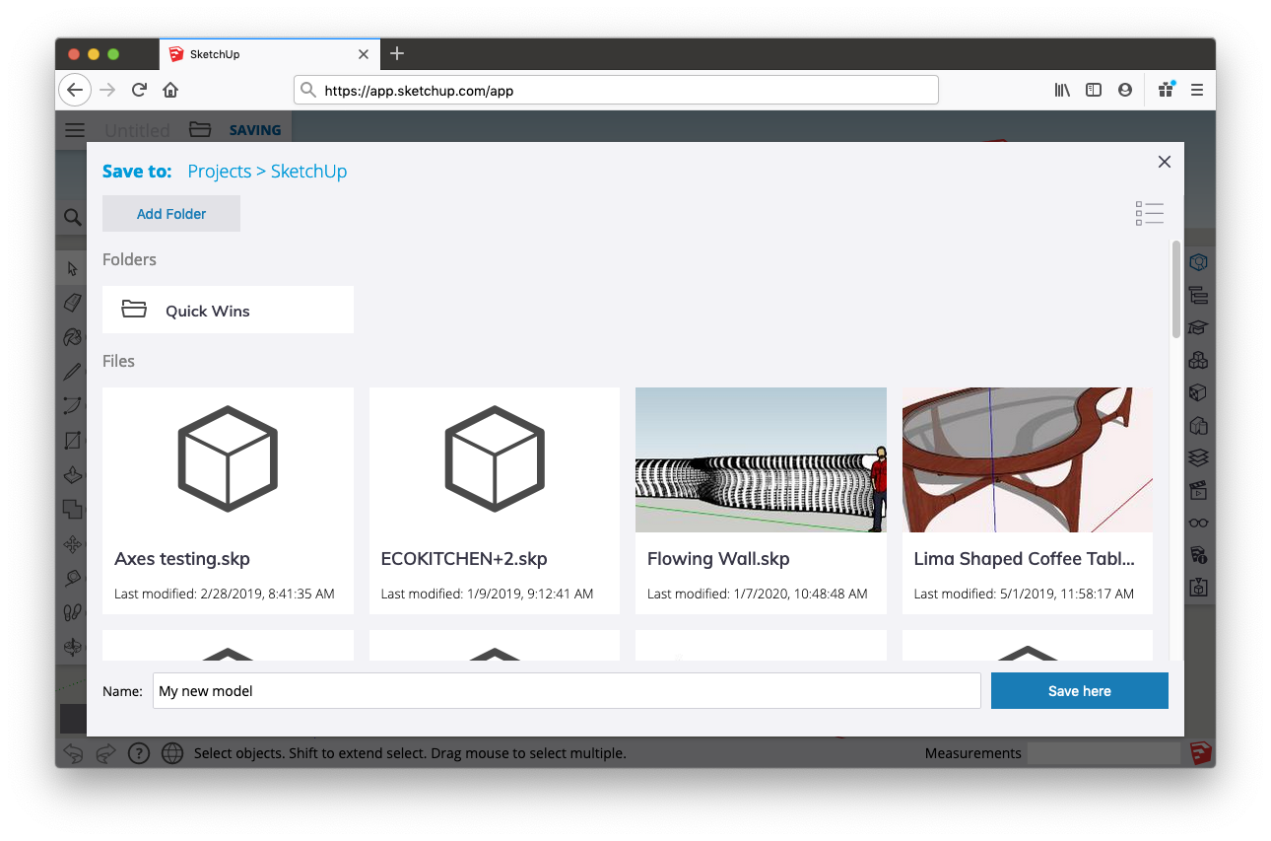
Task: Open the Entity Info panel
Action: (x=1198, y=262)
